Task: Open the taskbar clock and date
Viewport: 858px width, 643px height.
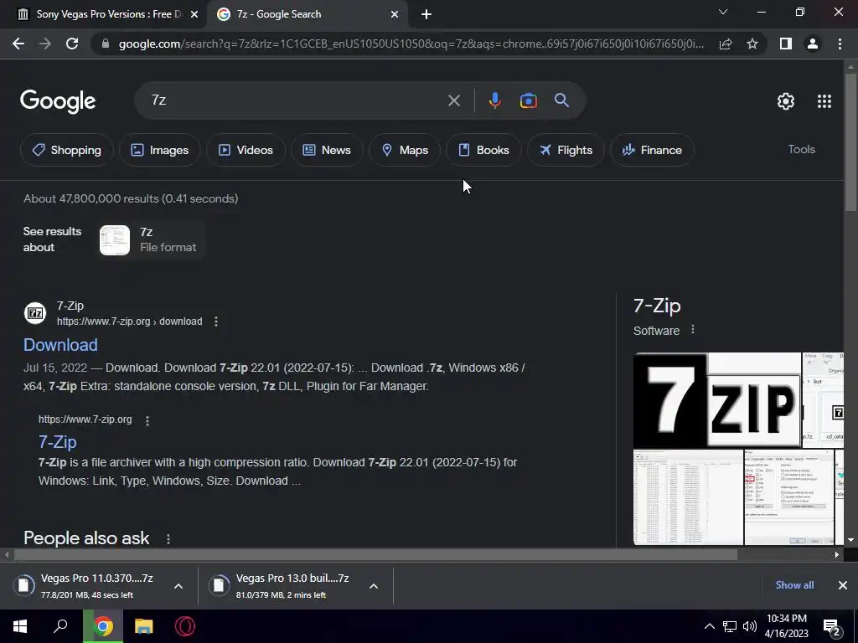Action: click(x=786, y=626)
